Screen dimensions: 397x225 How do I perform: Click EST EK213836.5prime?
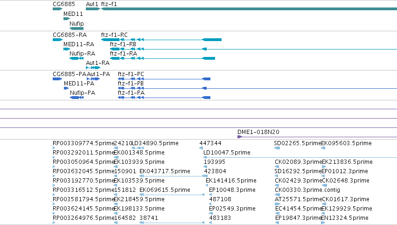tap(348, 162)
